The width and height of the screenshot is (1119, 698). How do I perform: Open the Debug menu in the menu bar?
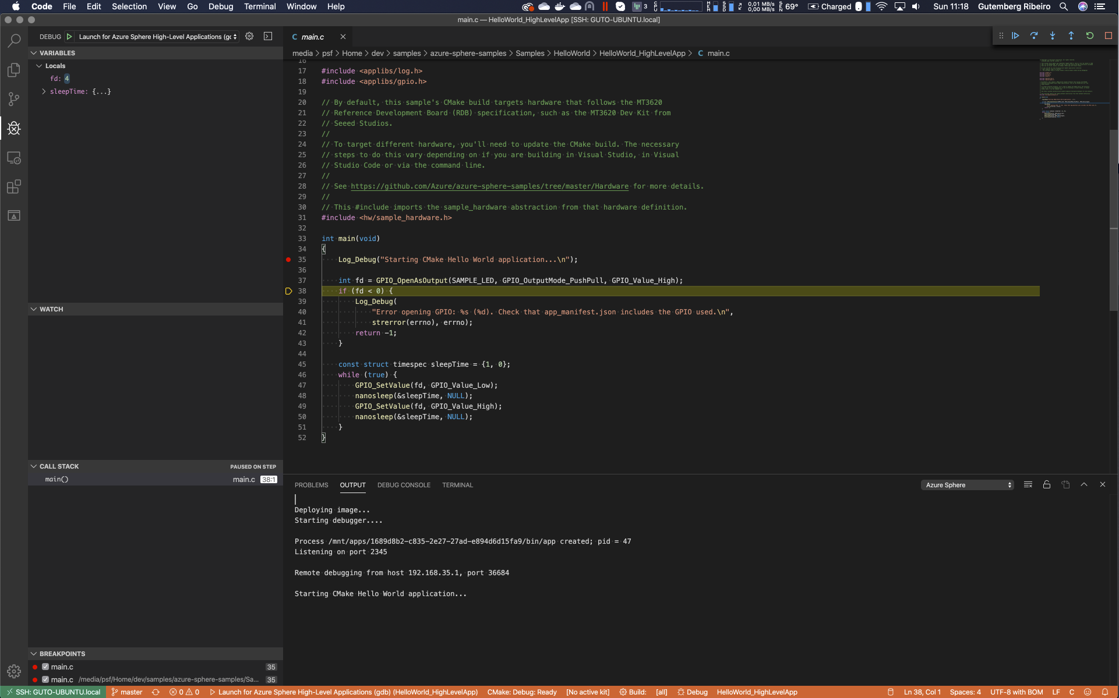click(x=220, y=6)
